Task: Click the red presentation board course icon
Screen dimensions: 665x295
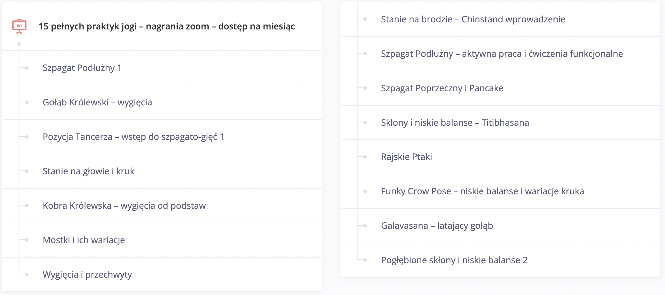Action: [19, 26]
